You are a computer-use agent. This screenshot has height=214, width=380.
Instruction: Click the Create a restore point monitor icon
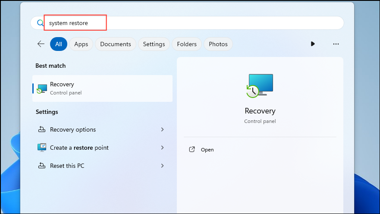[42, 148]
